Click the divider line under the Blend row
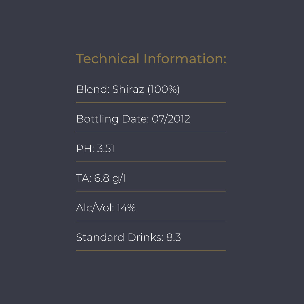 pos(151,102)
